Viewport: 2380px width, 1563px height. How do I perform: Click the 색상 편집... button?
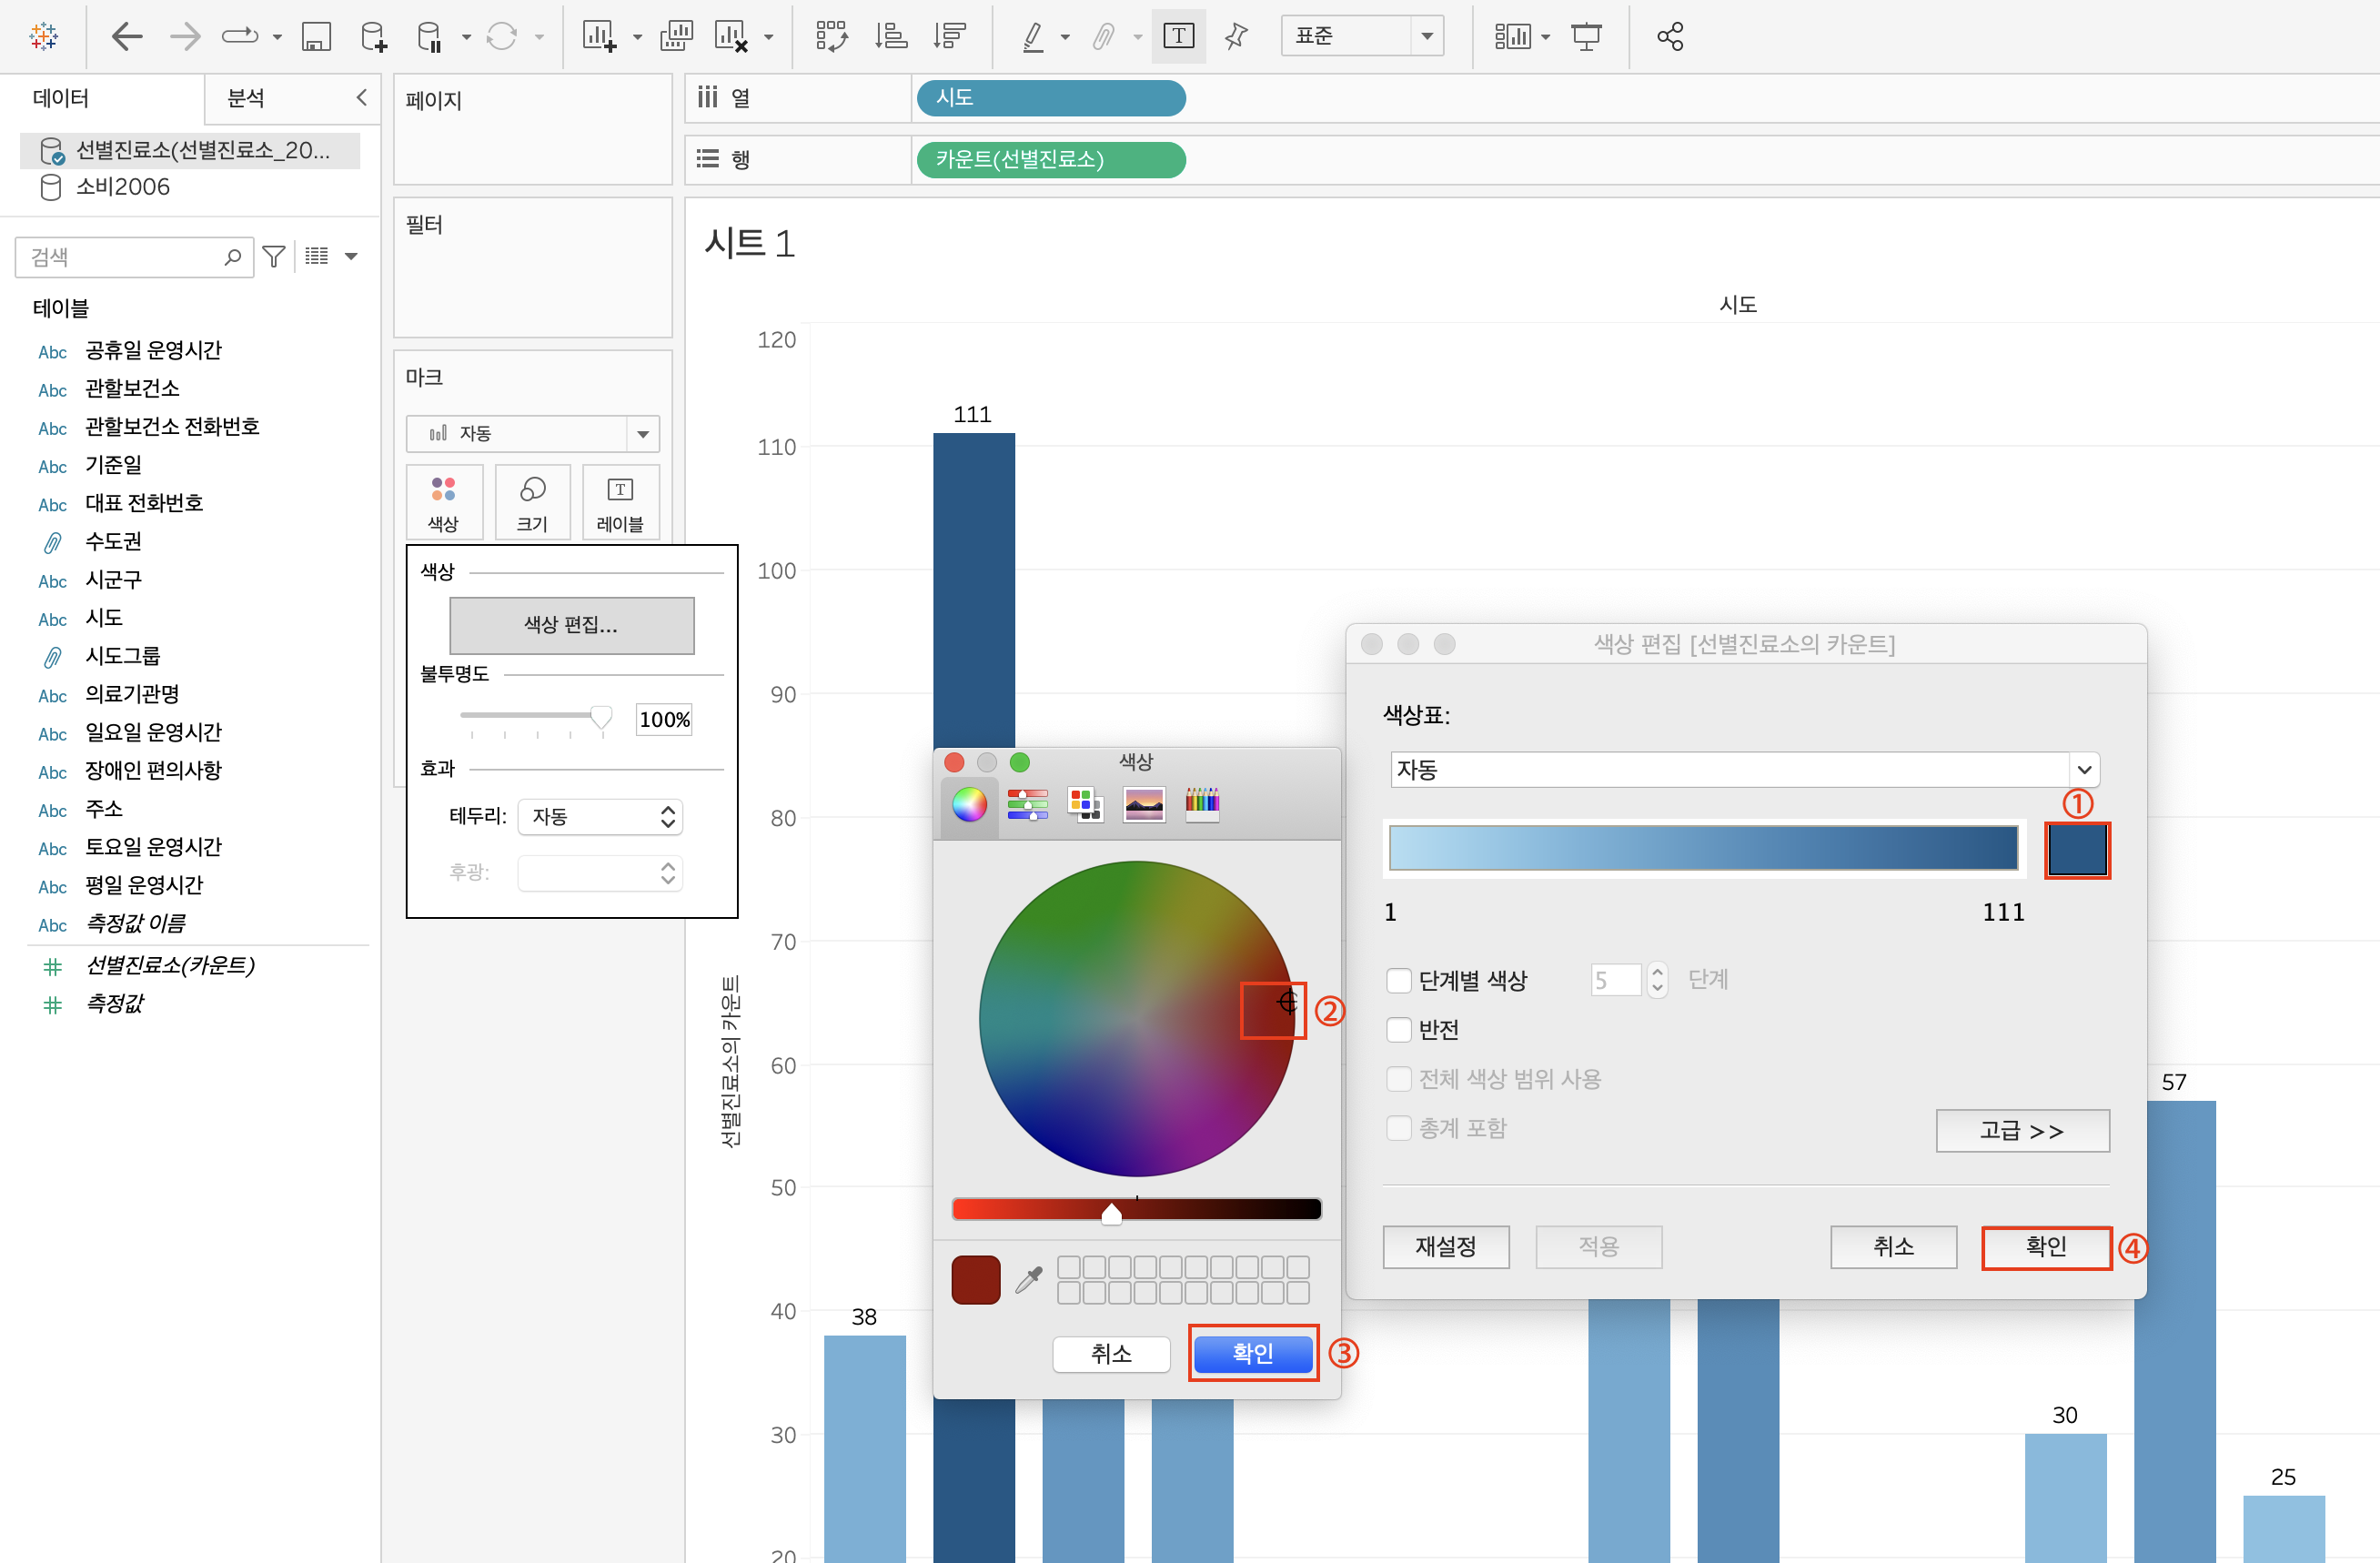coord(571,625)
